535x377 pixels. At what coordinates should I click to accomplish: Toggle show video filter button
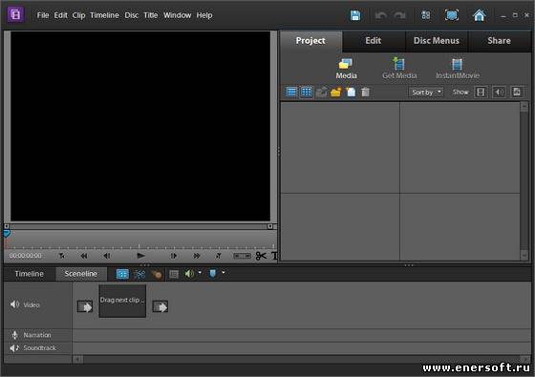481,92
